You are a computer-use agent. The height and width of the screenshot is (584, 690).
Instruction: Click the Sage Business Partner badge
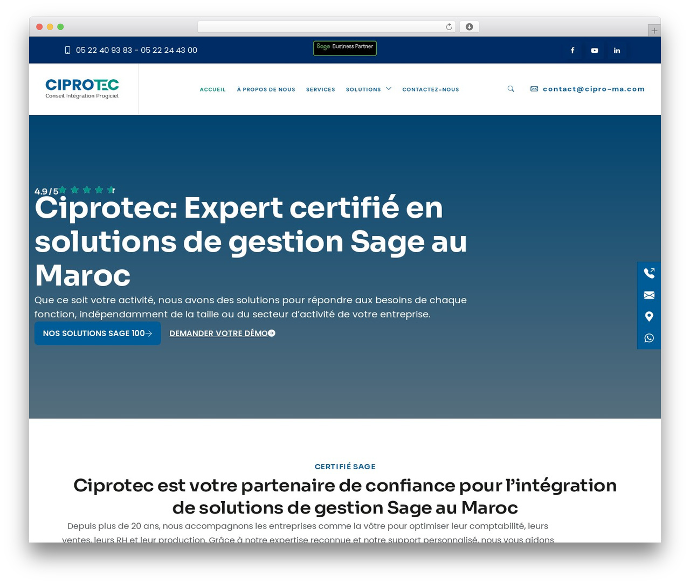[345, 48]
